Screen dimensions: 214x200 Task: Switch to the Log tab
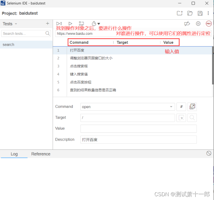coord(14,154)
